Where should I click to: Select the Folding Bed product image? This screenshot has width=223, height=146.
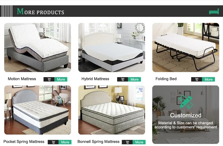[x=186, y=48]
